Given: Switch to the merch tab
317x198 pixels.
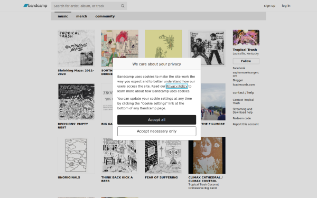Looking at the screenshot, I should [81, 16].
